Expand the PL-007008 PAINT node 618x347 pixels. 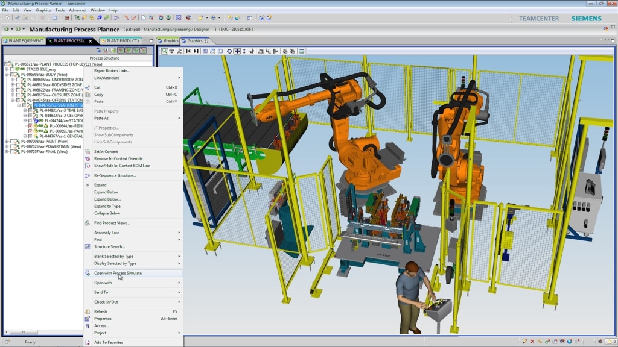[x=7, y=141]
